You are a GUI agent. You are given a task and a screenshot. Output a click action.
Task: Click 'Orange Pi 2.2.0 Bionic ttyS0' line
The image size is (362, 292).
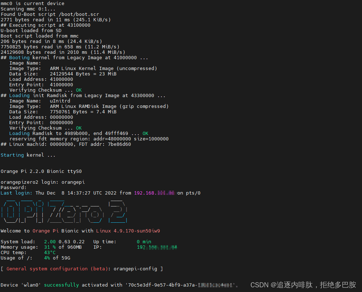[41, 171]
